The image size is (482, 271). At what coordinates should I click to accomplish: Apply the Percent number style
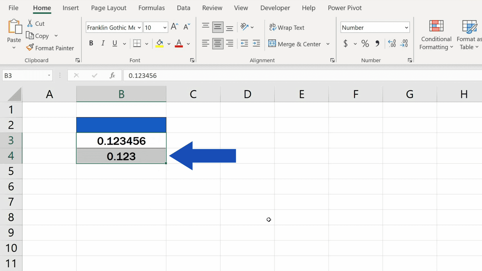tap(365, 43)
